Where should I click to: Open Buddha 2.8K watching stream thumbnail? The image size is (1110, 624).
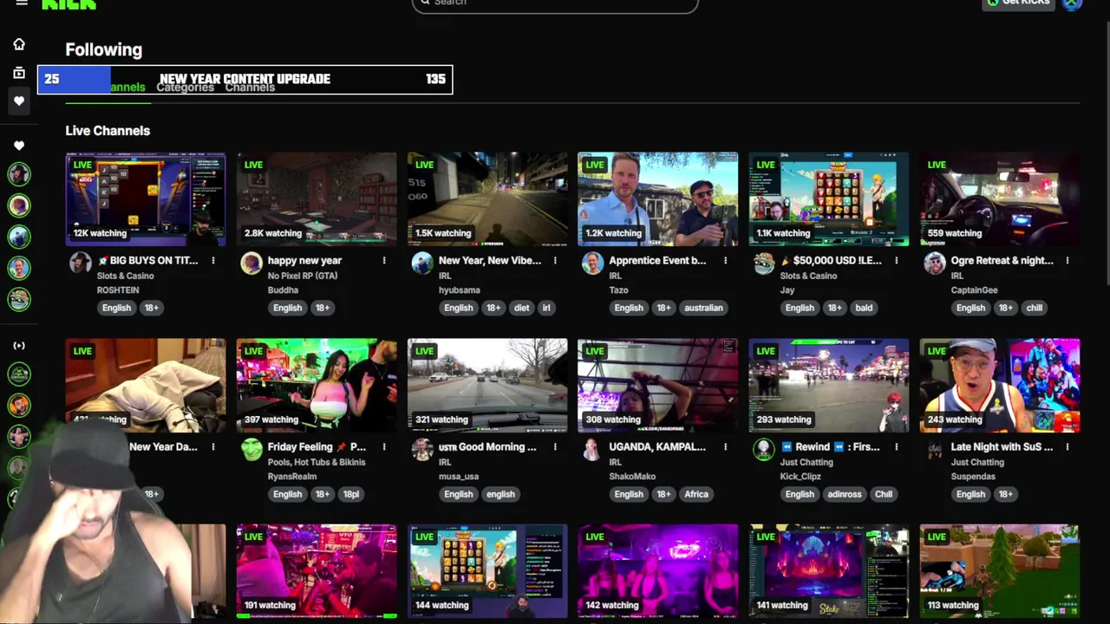tap(317, 199)
